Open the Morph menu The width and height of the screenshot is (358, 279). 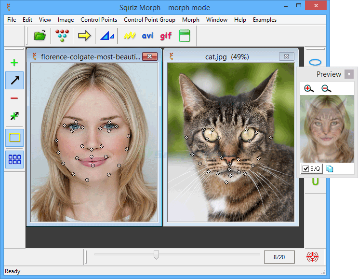coord(191,20)
